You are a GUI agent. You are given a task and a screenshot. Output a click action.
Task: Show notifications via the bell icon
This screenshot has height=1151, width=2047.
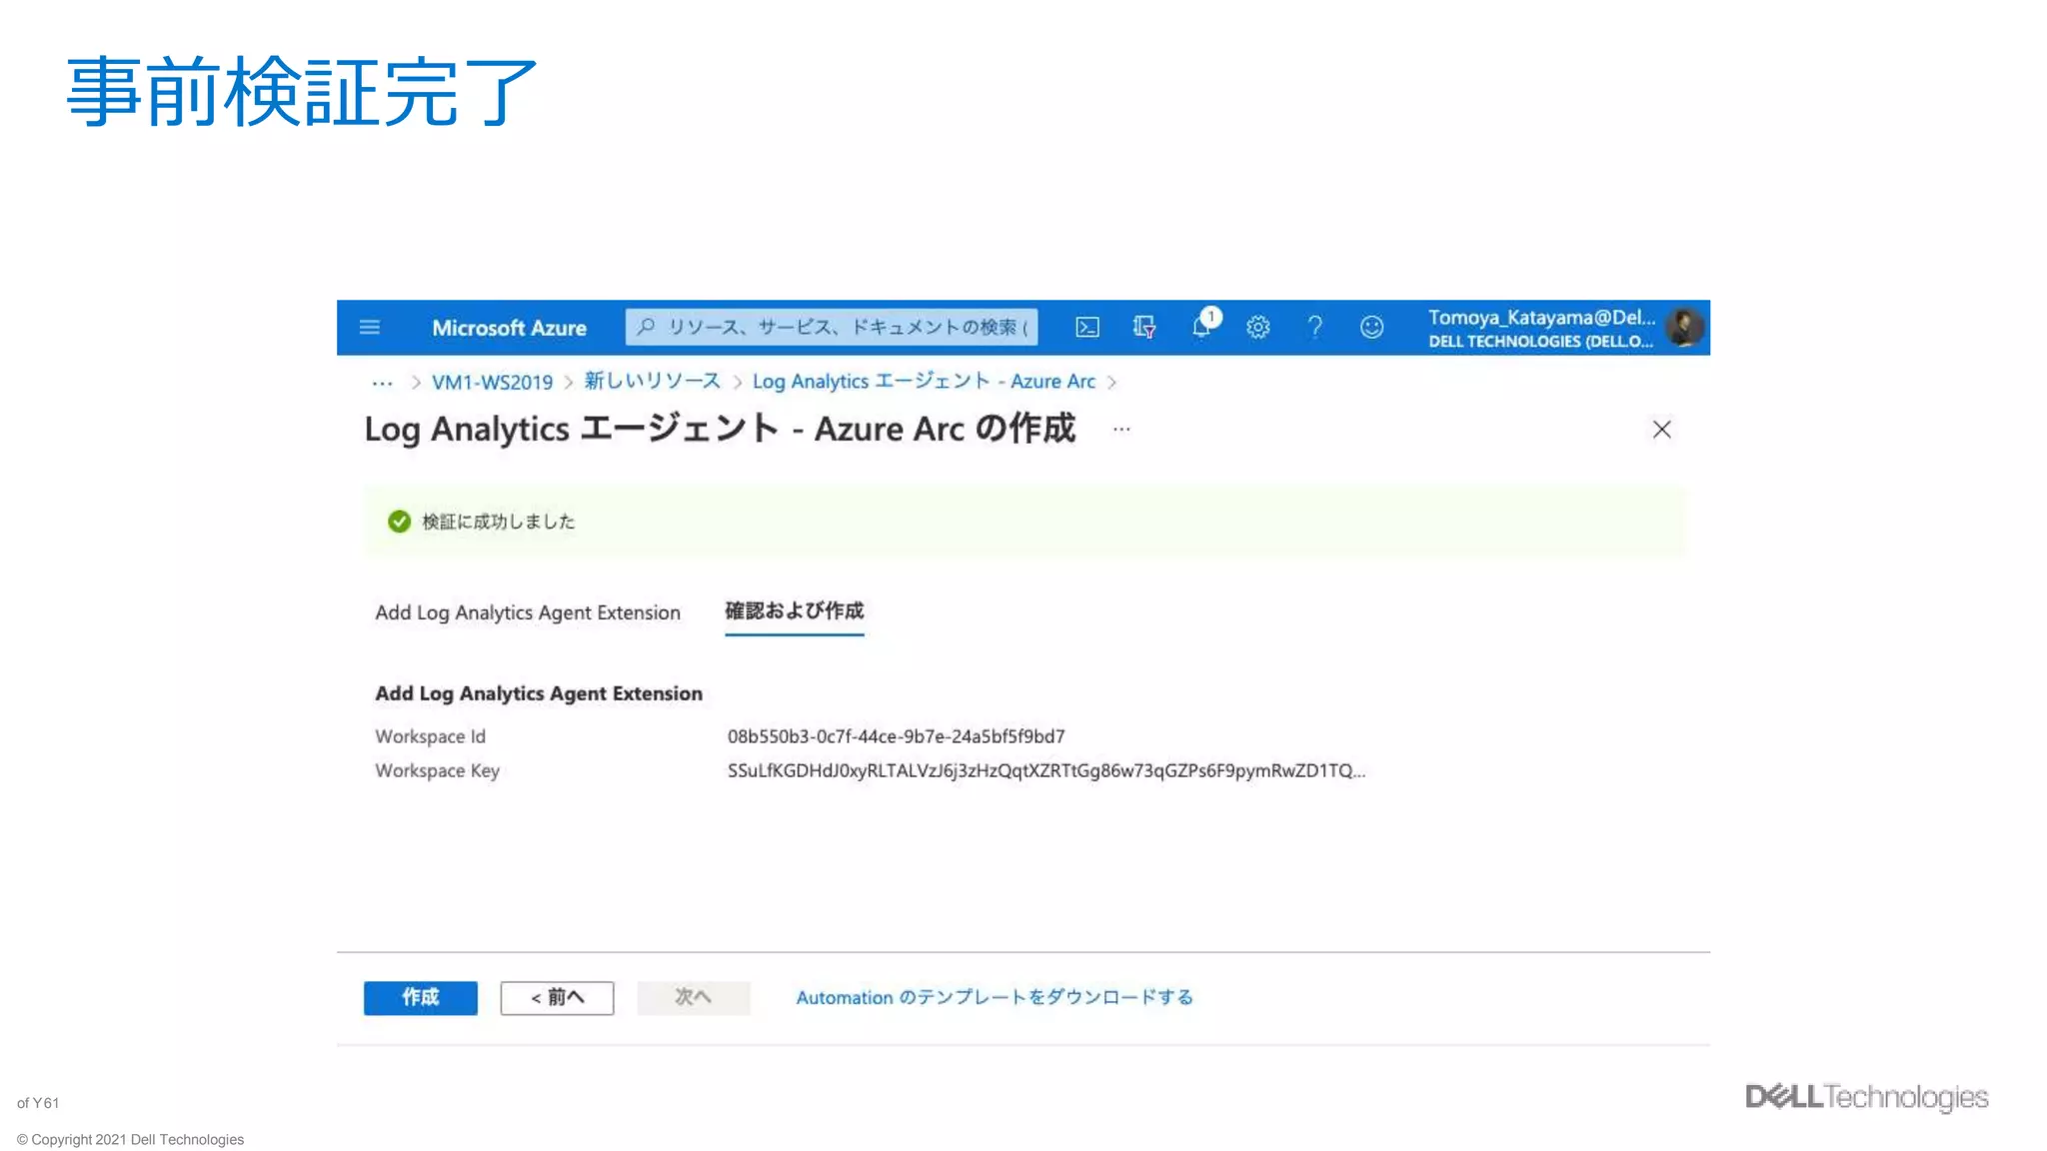[x=1204, y=326]
